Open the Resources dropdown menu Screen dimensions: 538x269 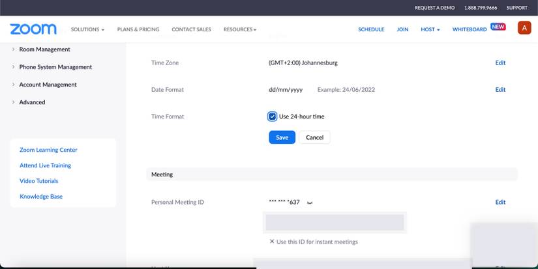(x=240, y=29)
